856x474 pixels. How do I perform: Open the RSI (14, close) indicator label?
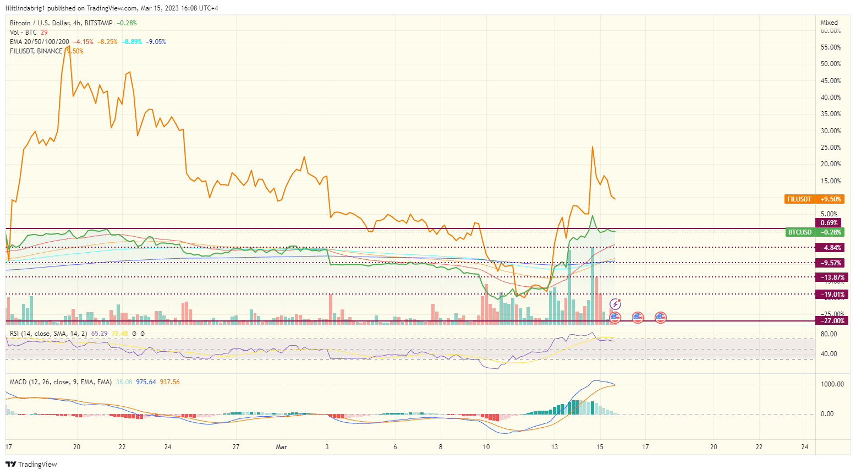click(x=33, y=334)
